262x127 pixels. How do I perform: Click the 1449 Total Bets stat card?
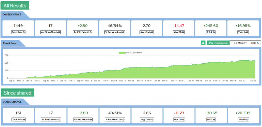(x=18, y=28)
